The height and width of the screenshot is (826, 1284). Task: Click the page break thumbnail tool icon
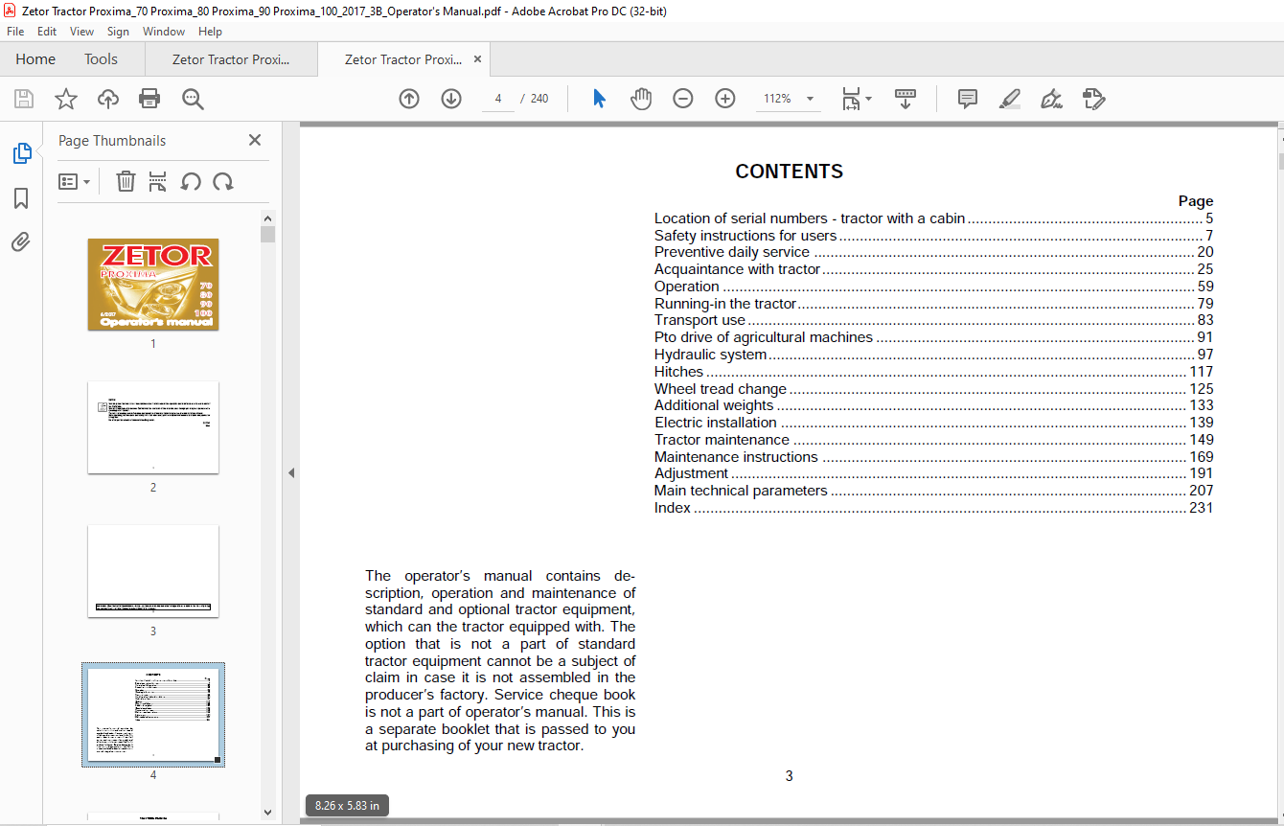pyautogui.click(x=158, y=181)
